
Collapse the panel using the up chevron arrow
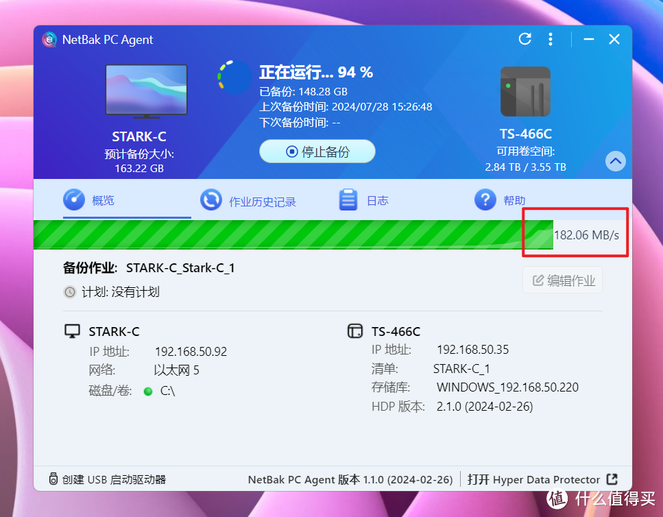tap(615, 161)
